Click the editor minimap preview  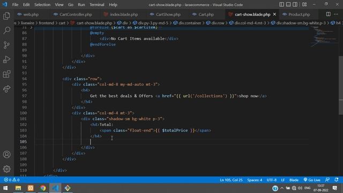325,36
